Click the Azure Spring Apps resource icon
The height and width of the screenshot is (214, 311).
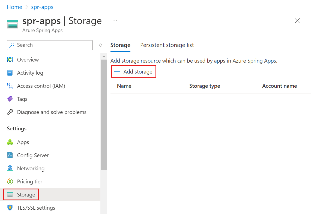click(x=12, y=24)
